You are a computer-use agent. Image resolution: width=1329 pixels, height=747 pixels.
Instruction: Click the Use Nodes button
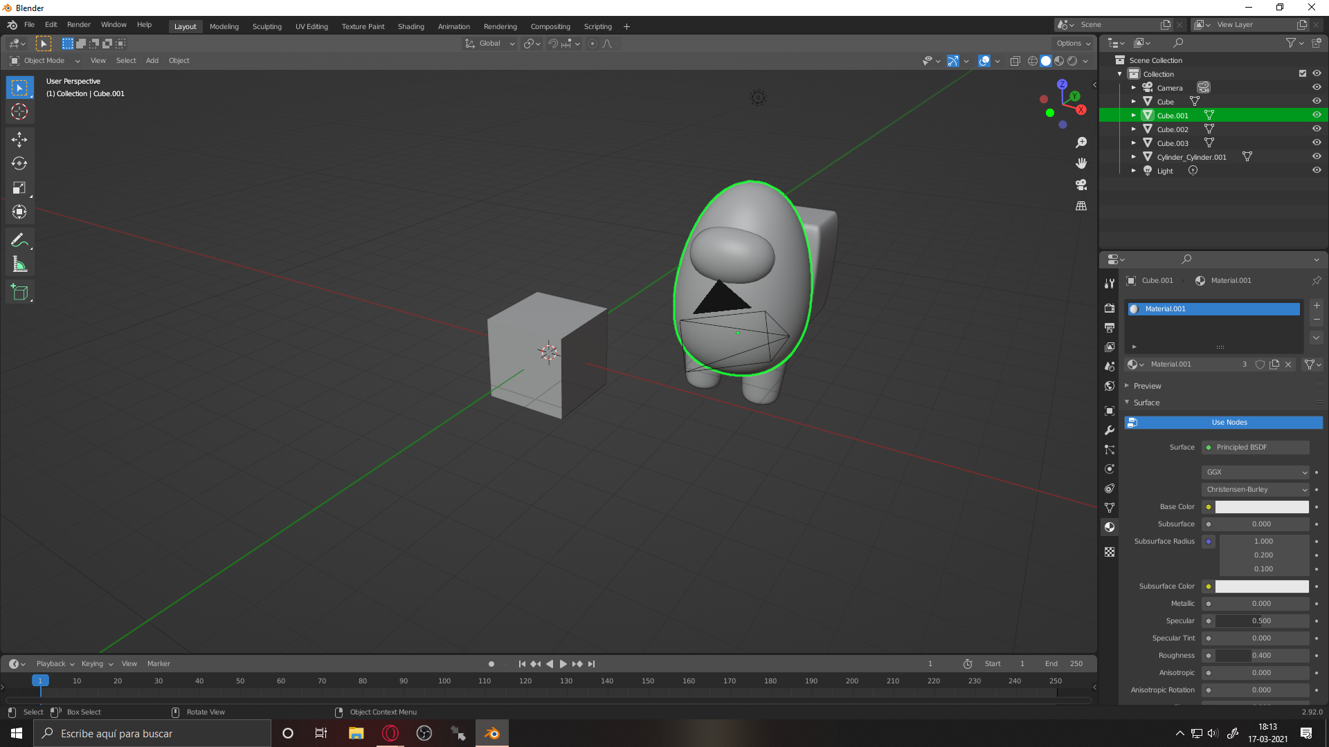point(1229,422)
